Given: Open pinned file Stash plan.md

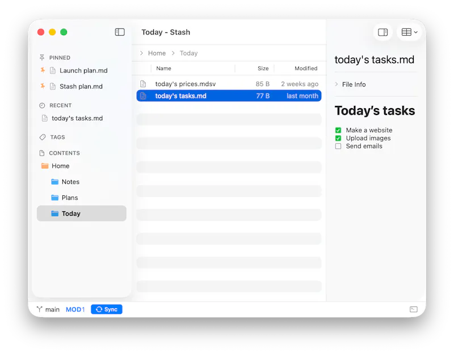Looking at the screenshot, I should pyautogui.click(x=81, y=87).
